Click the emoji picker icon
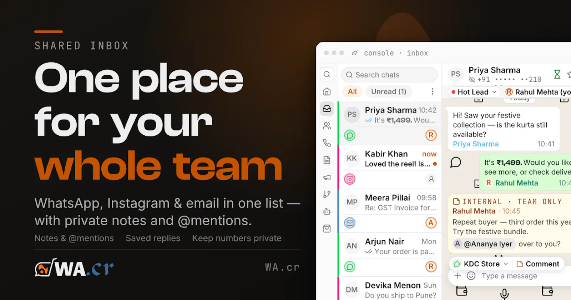Image resolution: width=571 pixels, height=300 pixels. click(471, 276)
